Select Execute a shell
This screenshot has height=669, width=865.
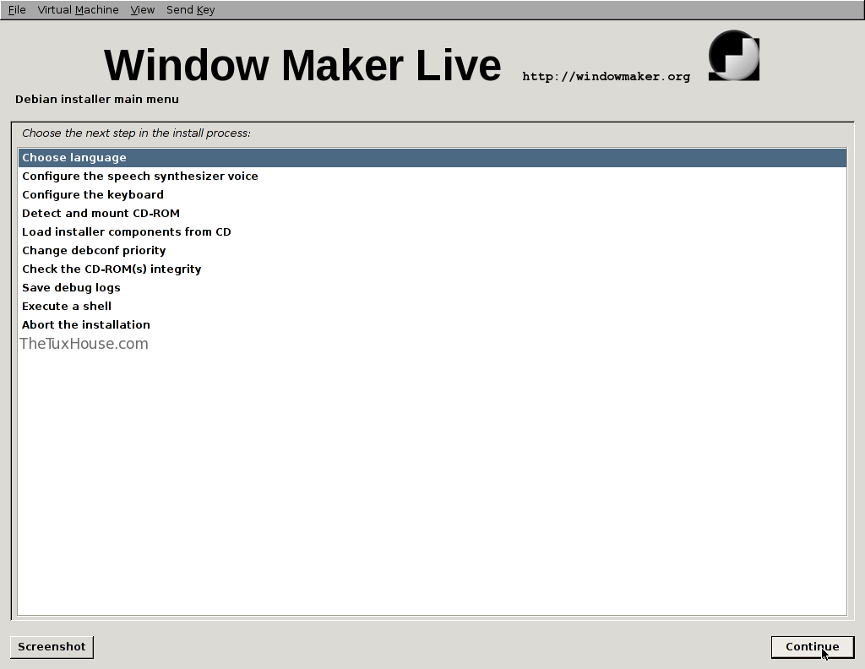432,306
